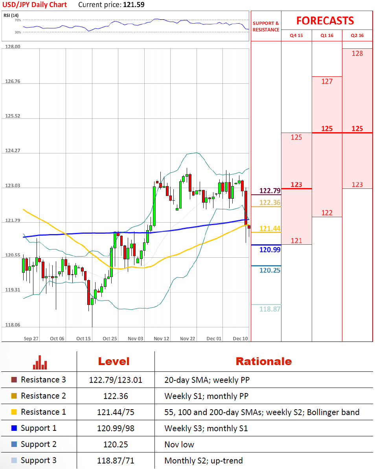Screen dimensions: 375x469
Task: Click the Q4 15 forecast column header
Action: (296, 35)
